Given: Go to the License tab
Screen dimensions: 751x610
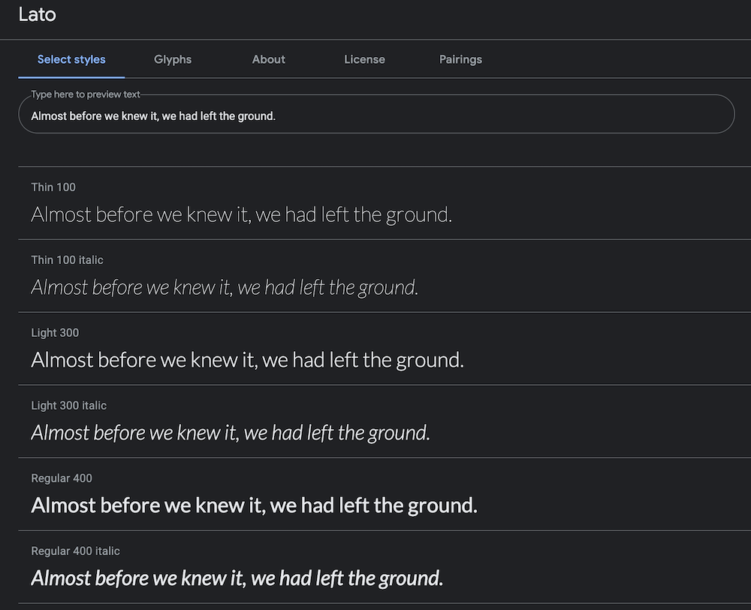Looking at the screenshot, I should click(364, 59).
